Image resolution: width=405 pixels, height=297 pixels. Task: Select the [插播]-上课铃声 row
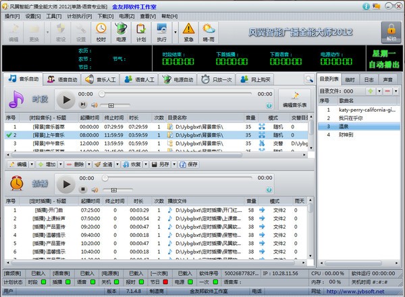click(x=156, y=219)
